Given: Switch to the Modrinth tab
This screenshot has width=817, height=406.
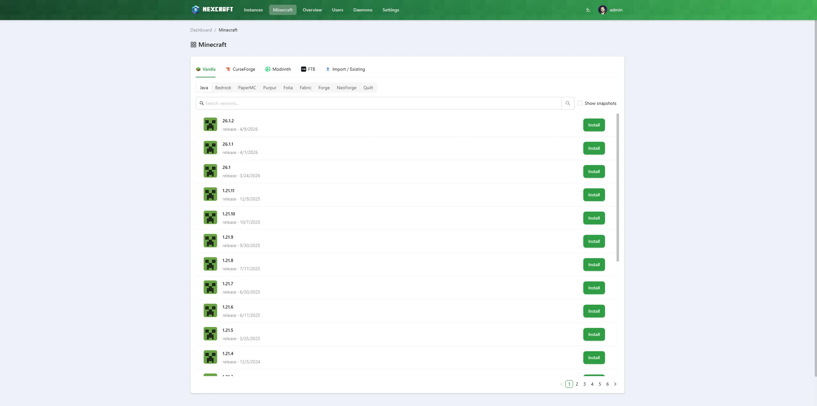Looking at the screenshot, I should click(278, 69).
